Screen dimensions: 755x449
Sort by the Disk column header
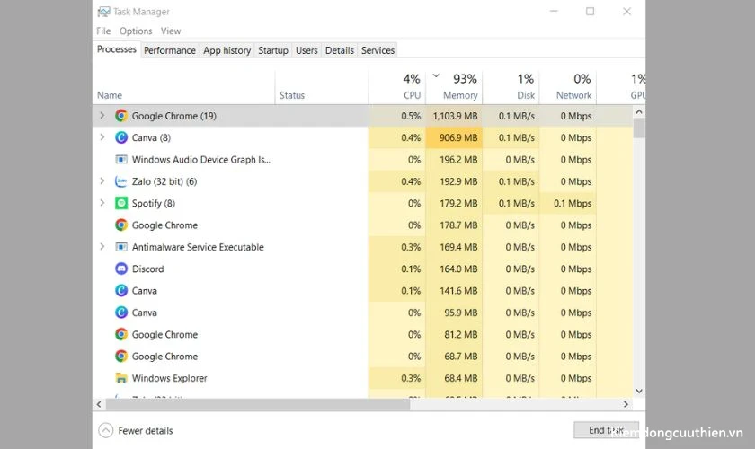point(511,87)
